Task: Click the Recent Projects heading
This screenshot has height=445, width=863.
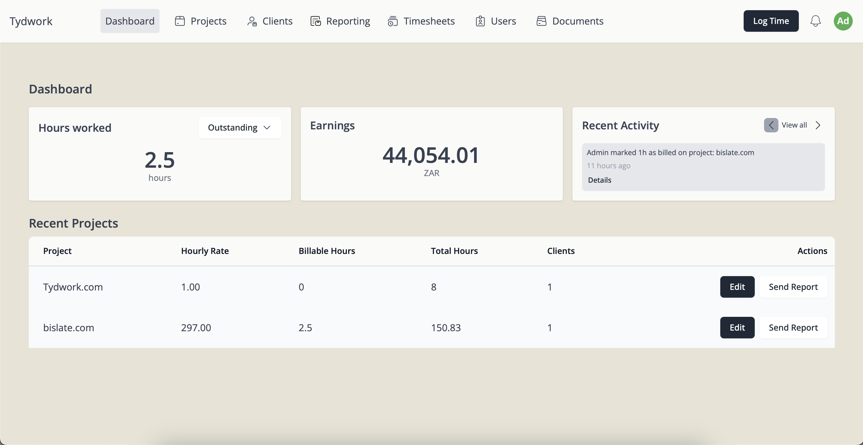Action: pos(73,223)
